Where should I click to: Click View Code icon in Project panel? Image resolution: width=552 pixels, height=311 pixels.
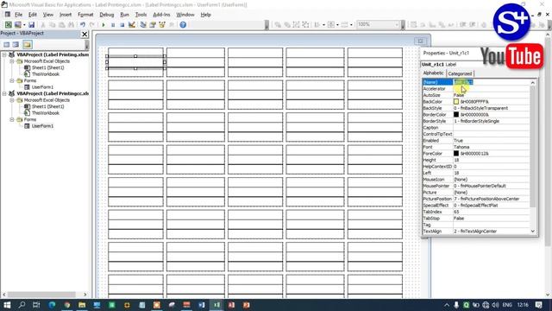click(x=7, y=44)
